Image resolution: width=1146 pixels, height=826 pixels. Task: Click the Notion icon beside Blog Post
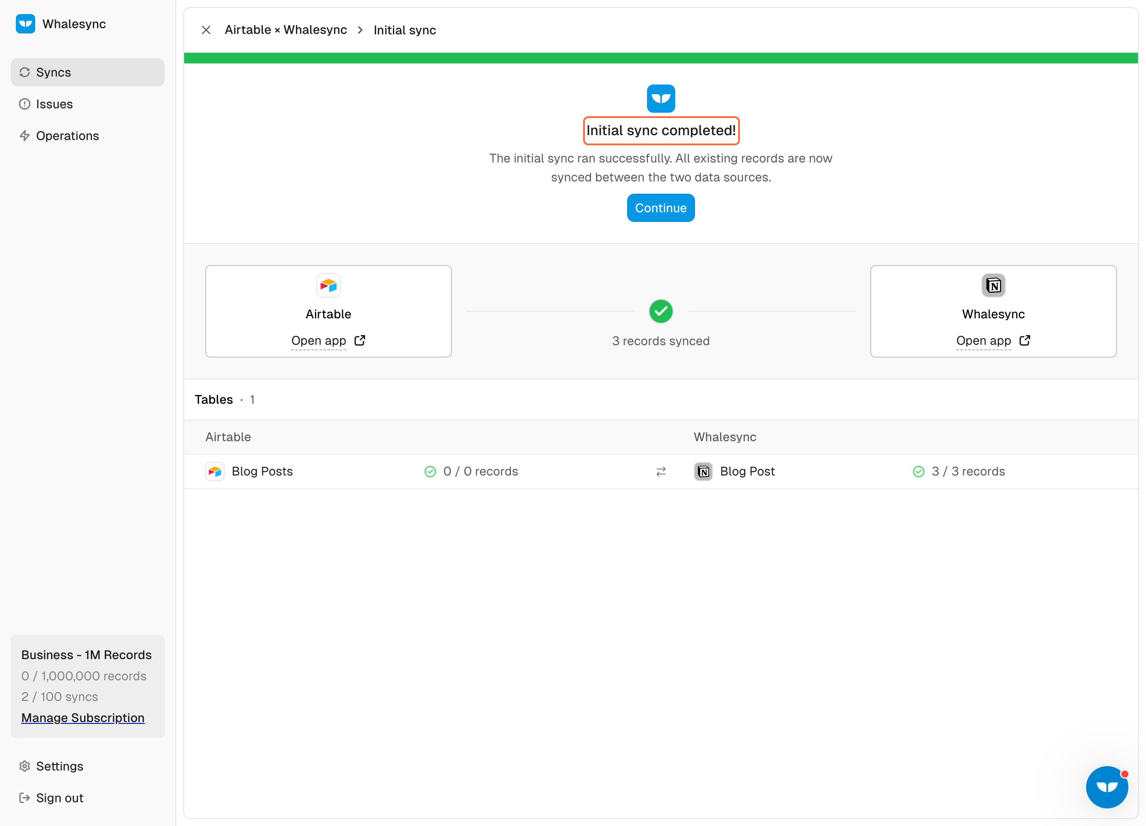(x=703, y=472)
